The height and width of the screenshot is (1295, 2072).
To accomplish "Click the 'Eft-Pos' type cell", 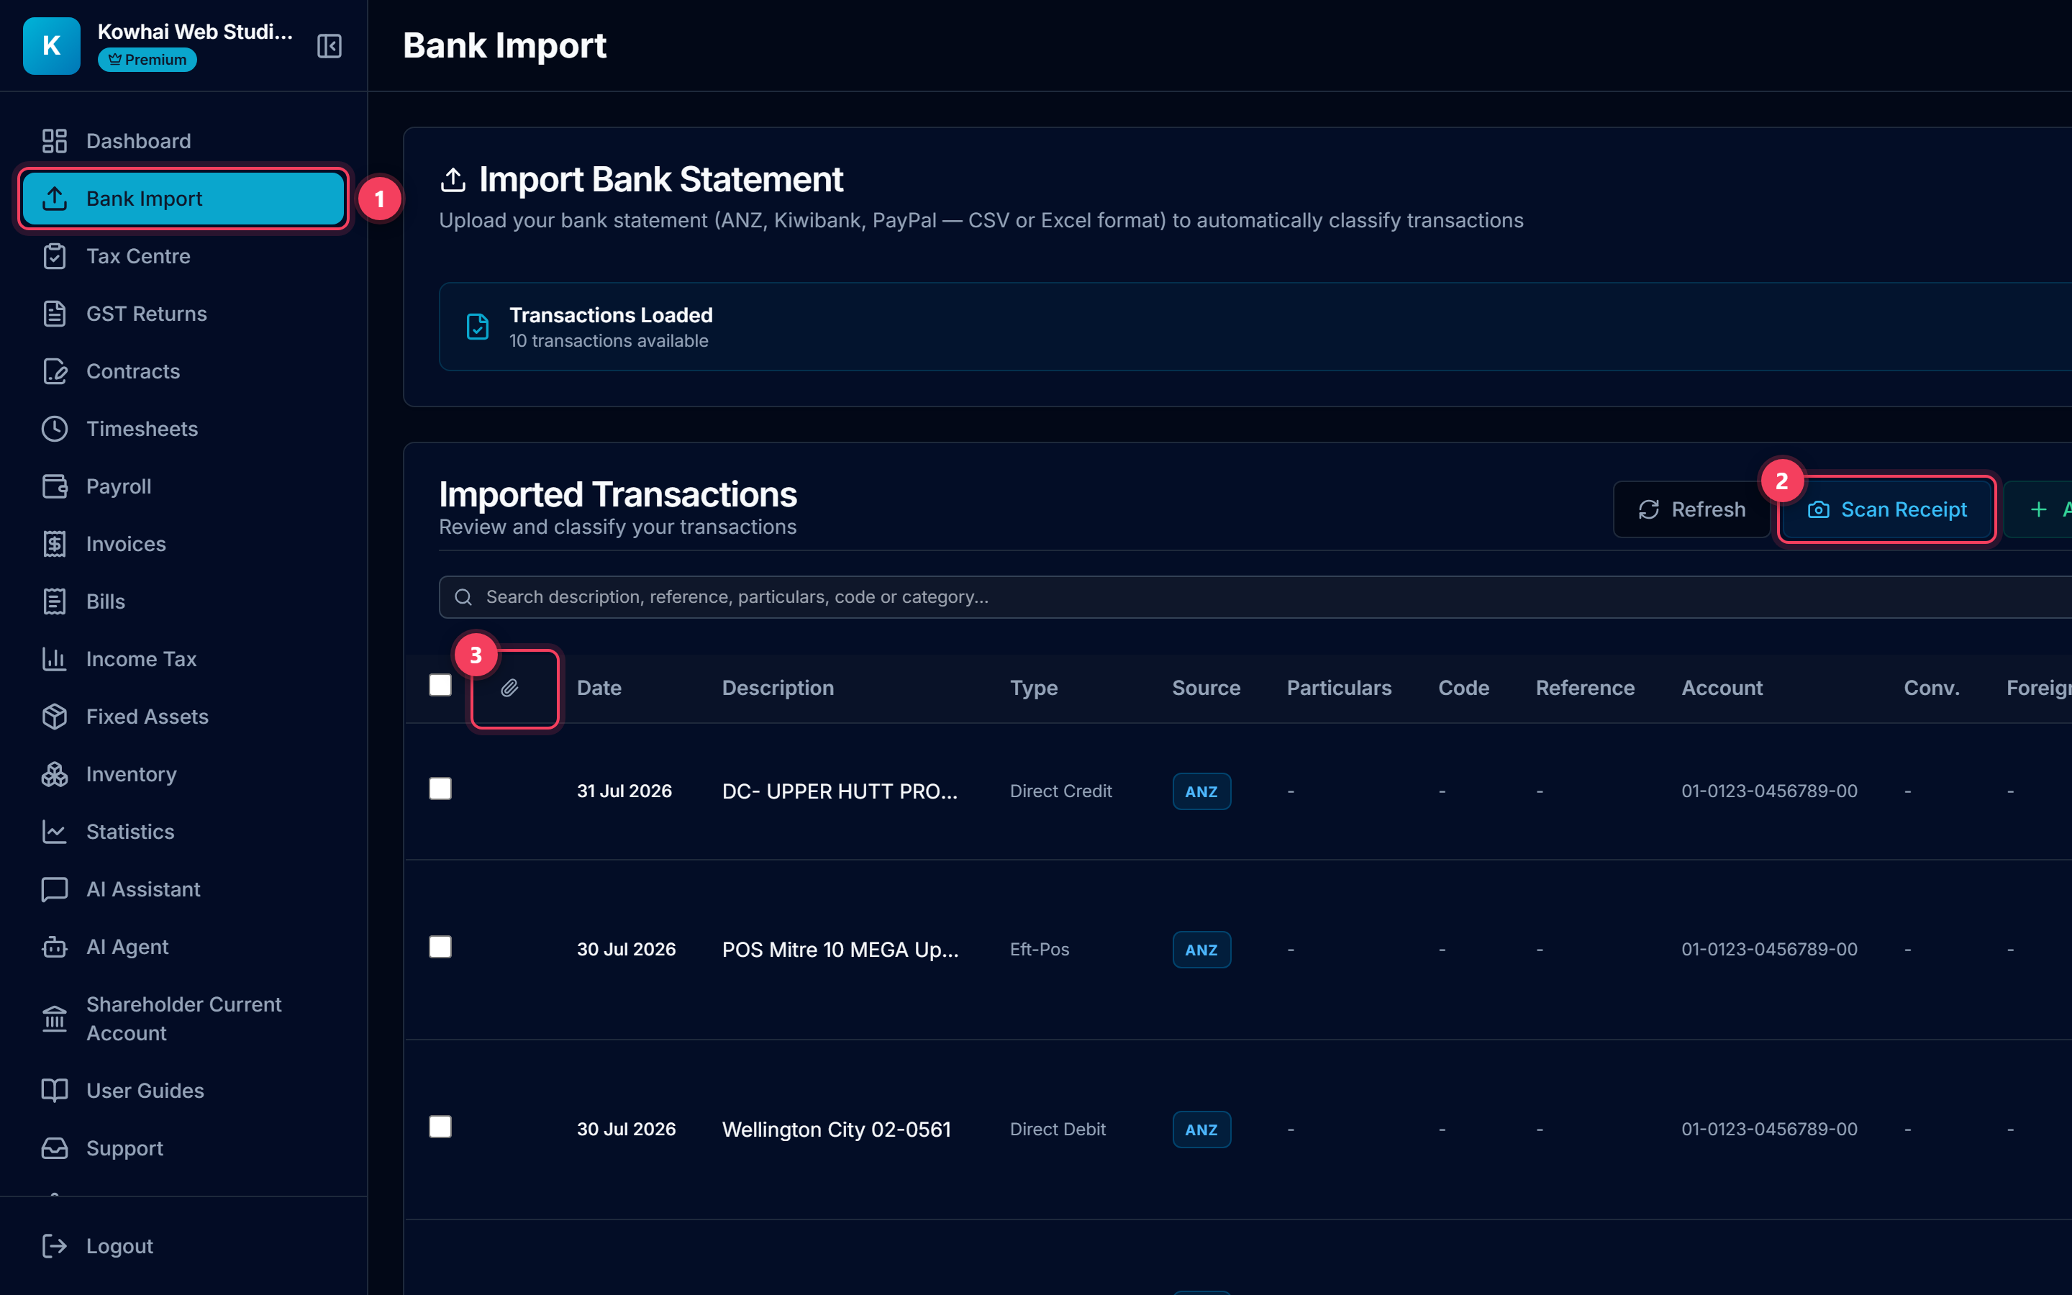I will coord(1040,950).
